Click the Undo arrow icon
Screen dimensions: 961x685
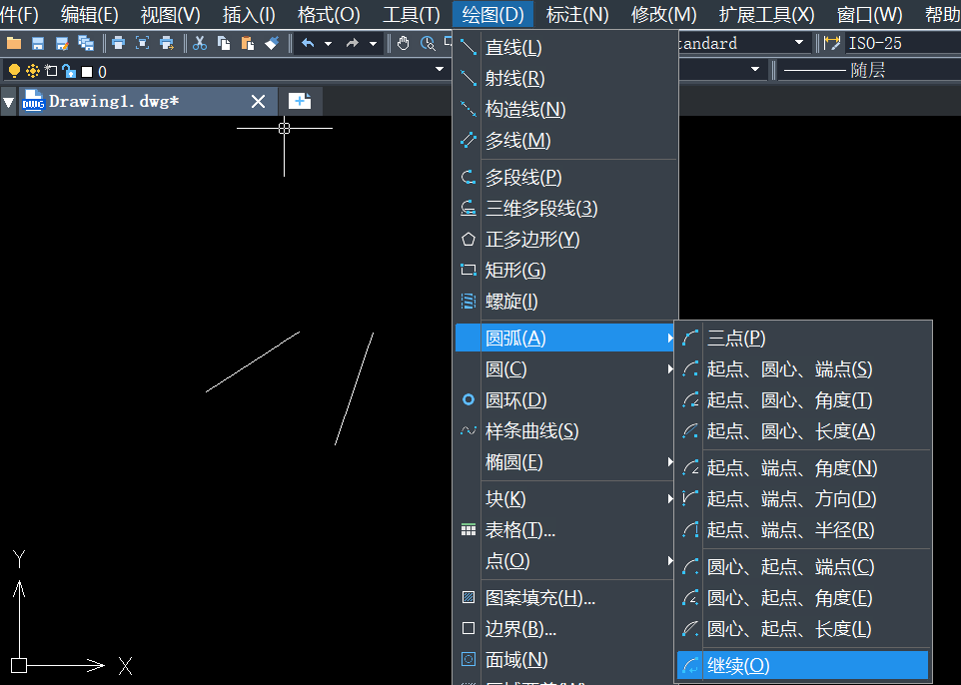click(x=309, y=44)
